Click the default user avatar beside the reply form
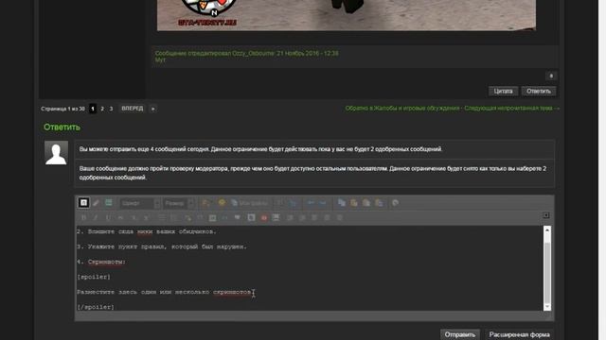The width and height of the screenshot is (606, 340). (x=56, y=153)
